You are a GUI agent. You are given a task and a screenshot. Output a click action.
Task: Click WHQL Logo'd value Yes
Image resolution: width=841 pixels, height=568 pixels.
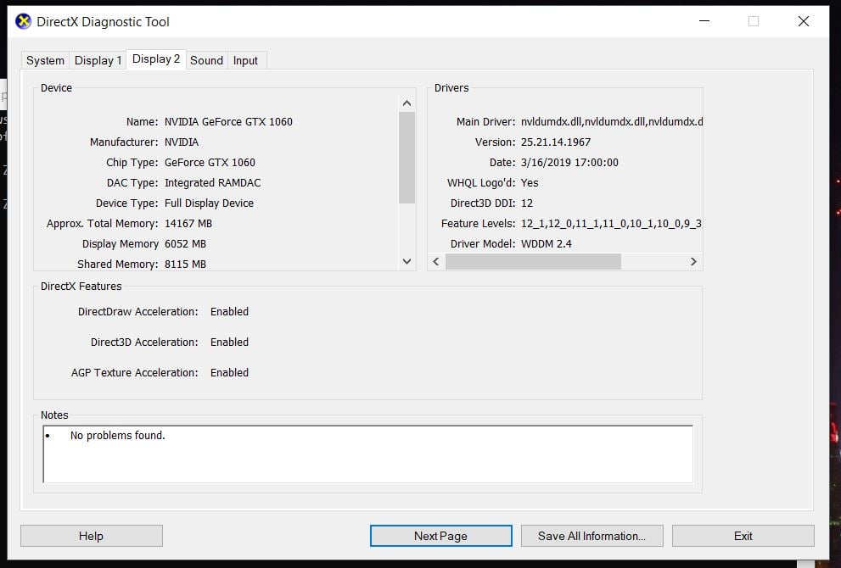pyautogui.click(x=530, y=183)
